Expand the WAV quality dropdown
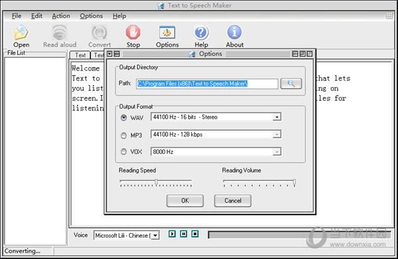 pos(277,117)
